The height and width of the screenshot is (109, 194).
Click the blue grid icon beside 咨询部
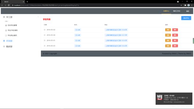(4, 41)
